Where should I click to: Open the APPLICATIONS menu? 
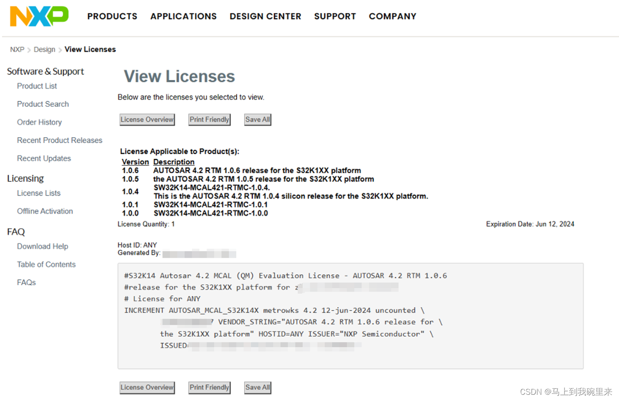pyautogui.click(x=184, y=16)
